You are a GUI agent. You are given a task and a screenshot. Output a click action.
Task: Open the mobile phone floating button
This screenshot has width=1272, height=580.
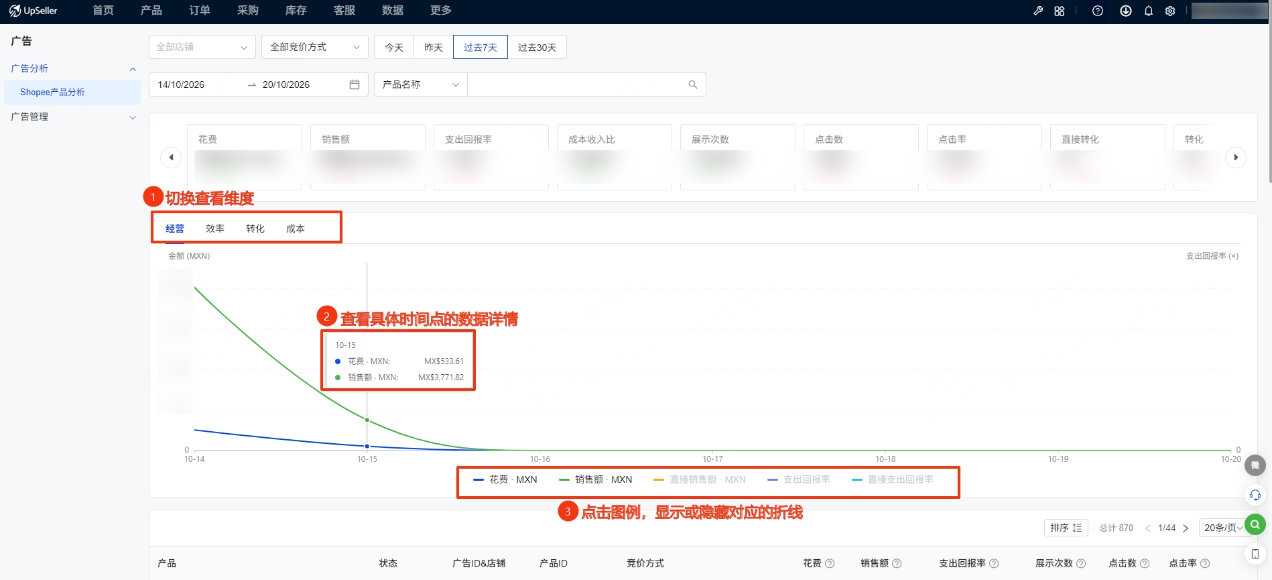1255,554
